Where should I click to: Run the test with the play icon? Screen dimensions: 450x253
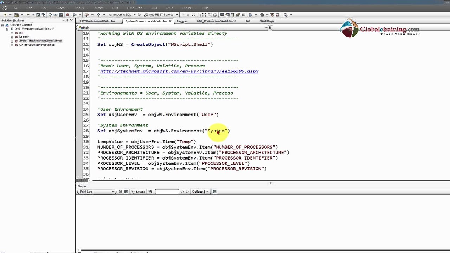point(75,15)
